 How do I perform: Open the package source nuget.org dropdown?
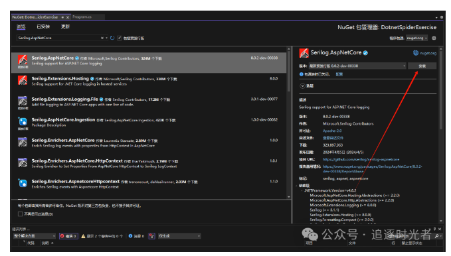click(416, 38)
